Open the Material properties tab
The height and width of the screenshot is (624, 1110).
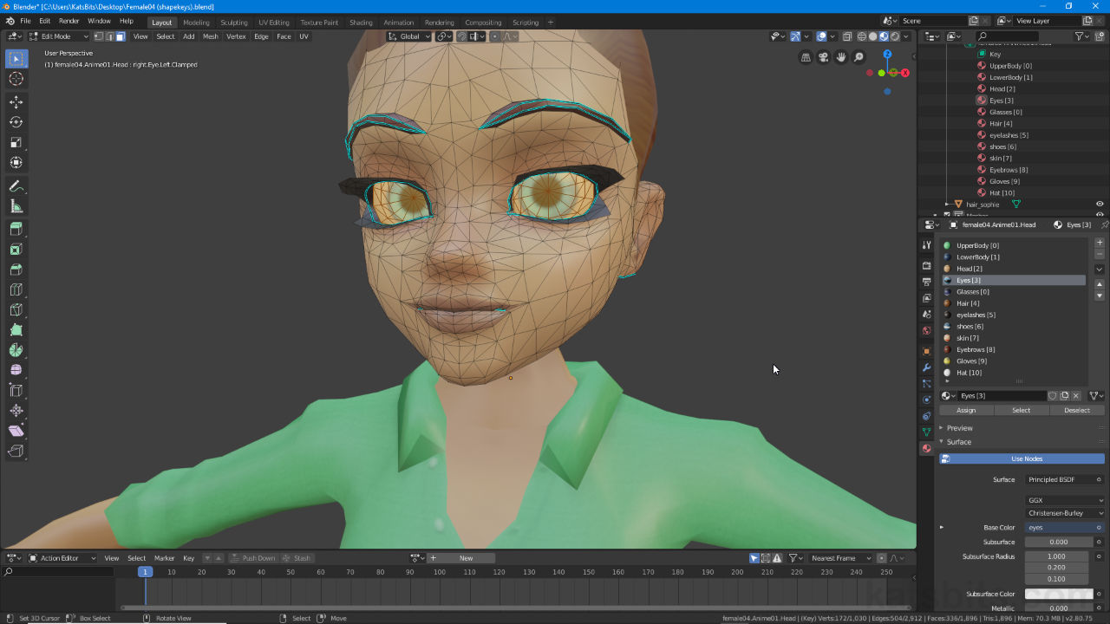coord(926,448)
